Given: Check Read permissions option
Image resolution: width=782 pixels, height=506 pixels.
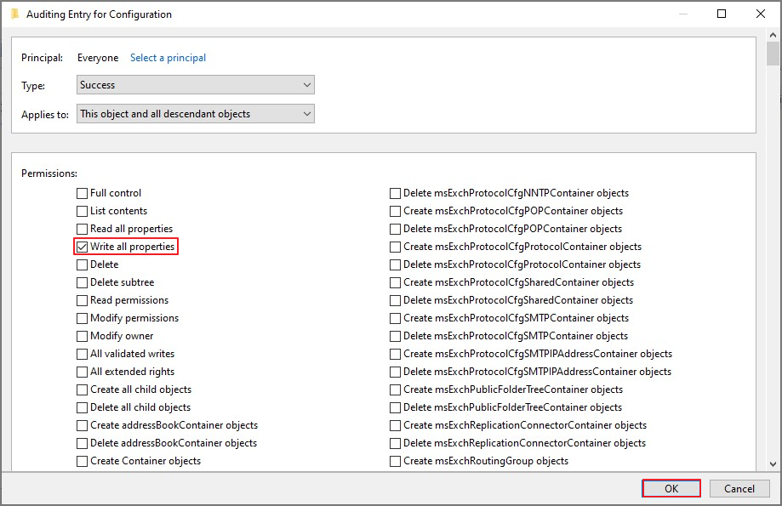Looking at the screenshot, I should [x=83, y=300].
